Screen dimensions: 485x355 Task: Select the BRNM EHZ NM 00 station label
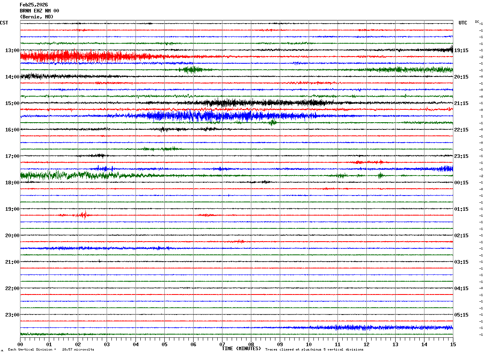(39, 11)
